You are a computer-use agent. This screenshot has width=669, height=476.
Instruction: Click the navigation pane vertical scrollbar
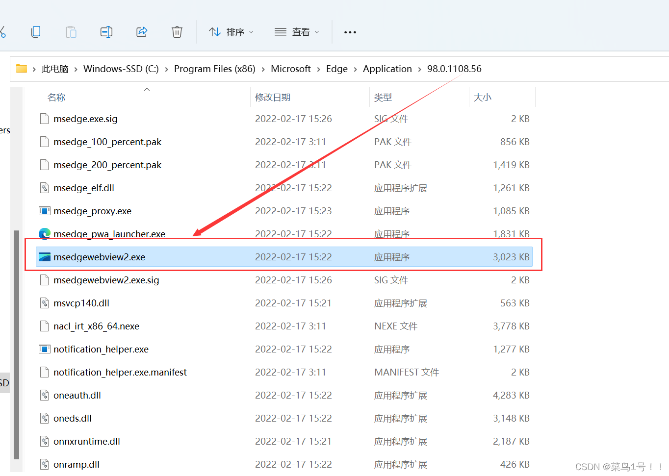(17, 344)
